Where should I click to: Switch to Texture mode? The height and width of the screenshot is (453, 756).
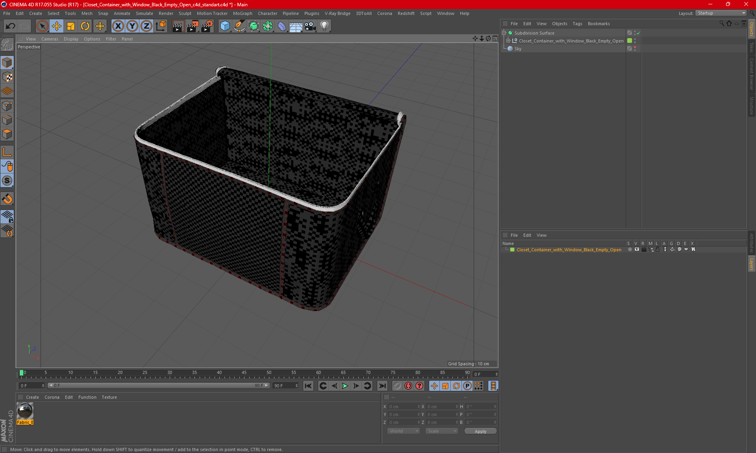tap(7, 77)
